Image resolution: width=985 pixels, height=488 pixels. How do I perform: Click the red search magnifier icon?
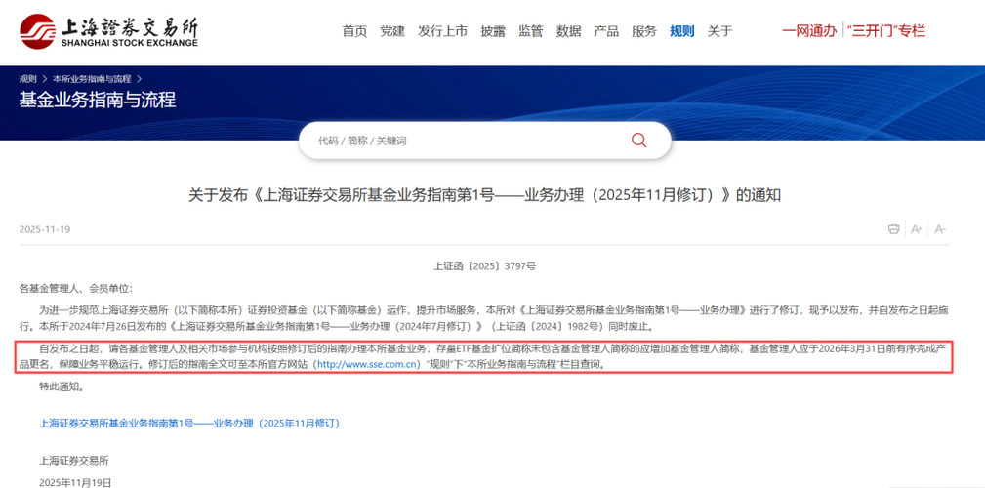point(638,141)
